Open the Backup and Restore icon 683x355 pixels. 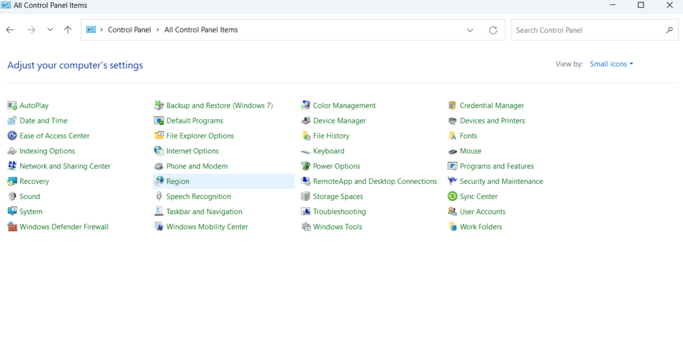point(159,106)
